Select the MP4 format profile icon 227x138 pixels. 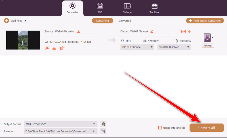[207, 38]
